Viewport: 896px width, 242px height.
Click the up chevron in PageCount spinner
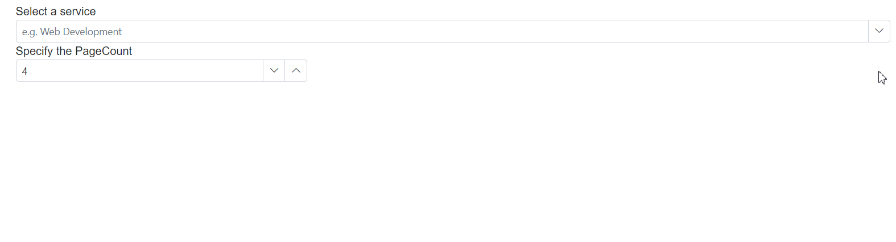click(x=296, y=71)
